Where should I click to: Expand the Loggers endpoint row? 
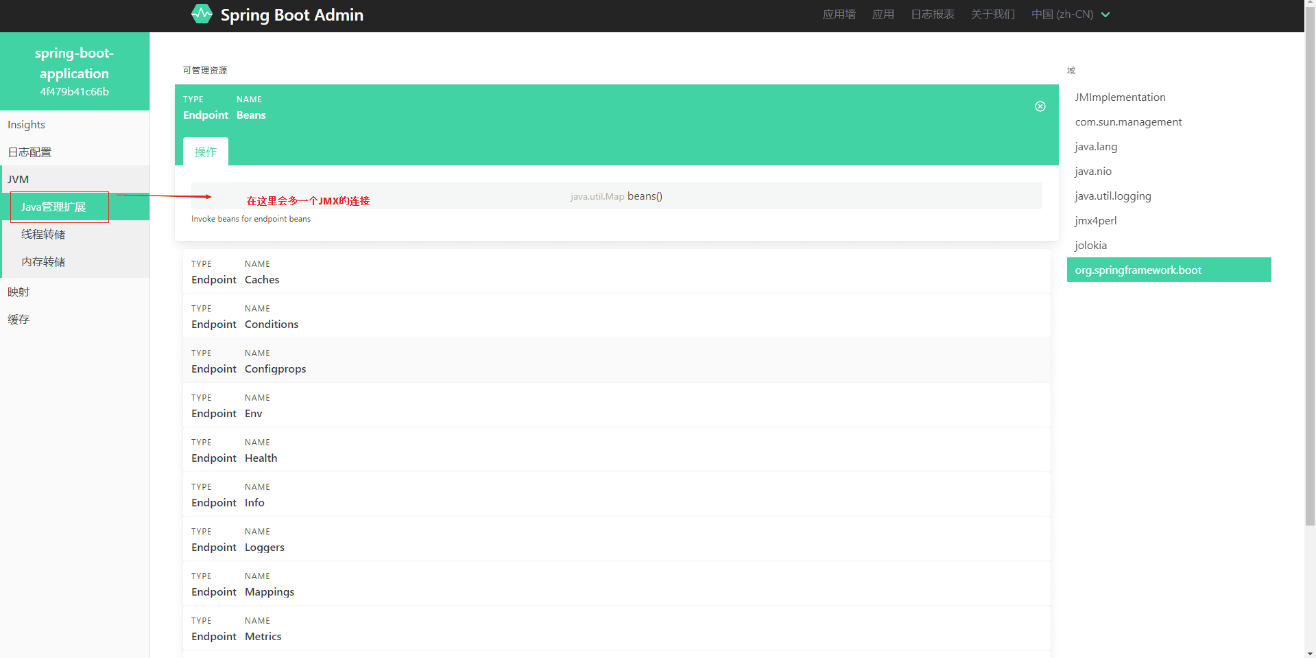616,540
